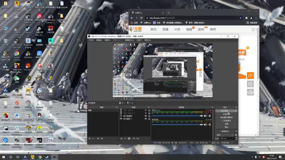Open the OBS View menu
Image resolution: width=285 pixels, height=160 pixels.
tap(108, 40)
